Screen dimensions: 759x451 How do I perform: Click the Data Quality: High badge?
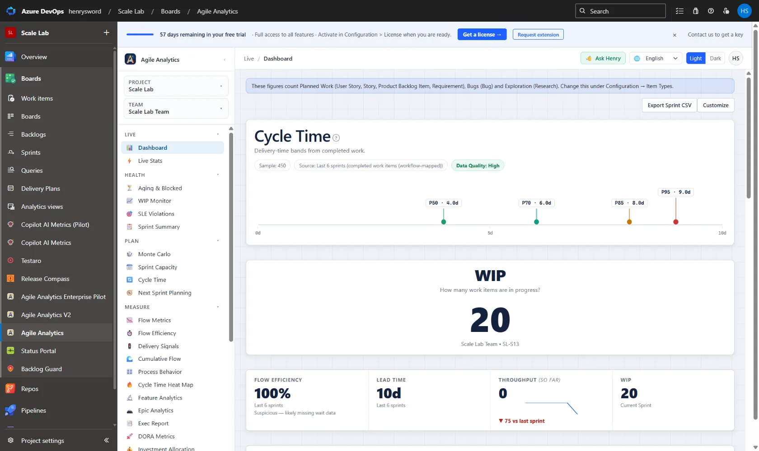(478, 166)
